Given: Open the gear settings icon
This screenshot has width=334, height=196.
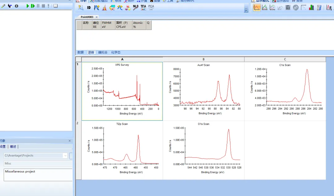Looking at the screenshot, I should [16, 6].
